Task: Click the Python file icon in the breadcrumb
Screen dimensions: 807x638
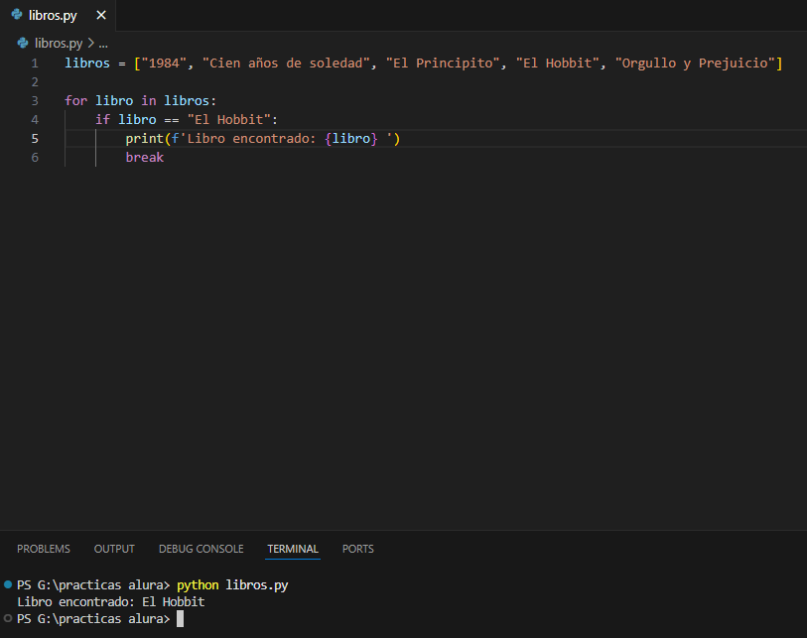Action: coord(23,43)
